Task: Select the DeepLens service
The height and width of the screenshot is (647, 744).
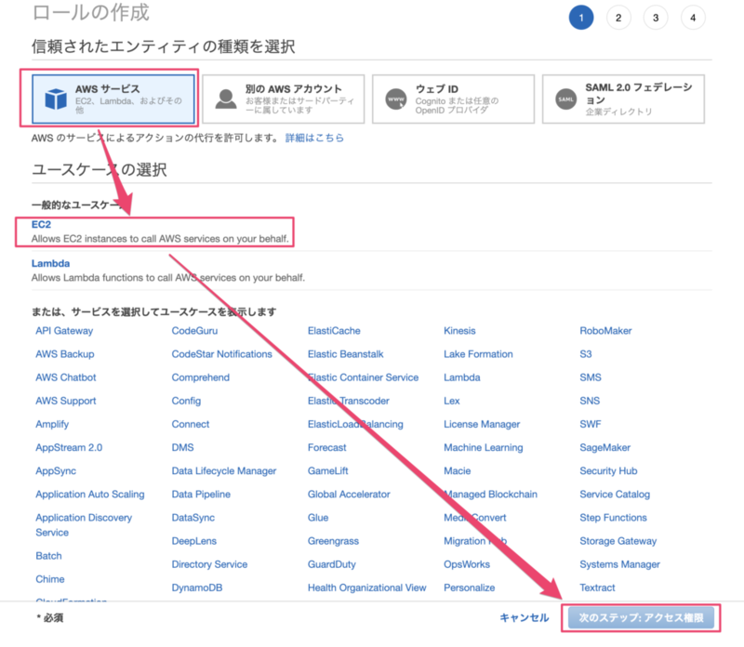Action: tap(194, 541)
